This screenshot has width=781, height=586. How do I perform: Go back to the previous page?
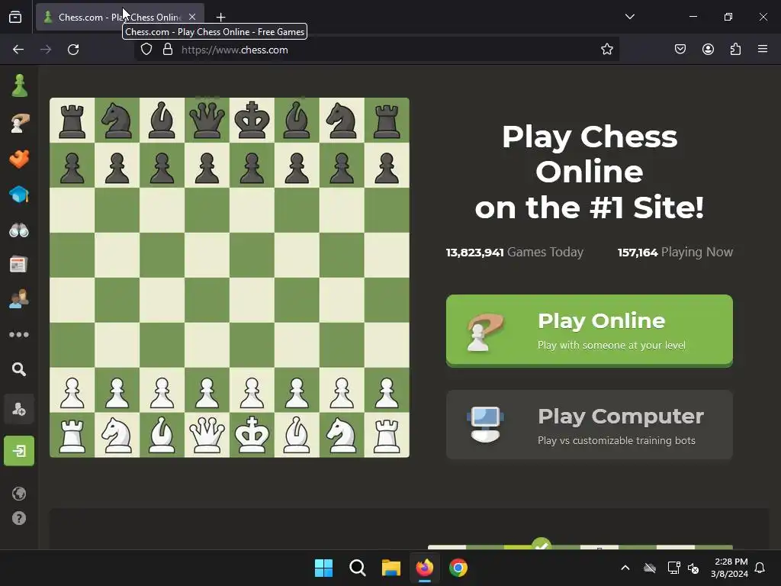[18, 50]
